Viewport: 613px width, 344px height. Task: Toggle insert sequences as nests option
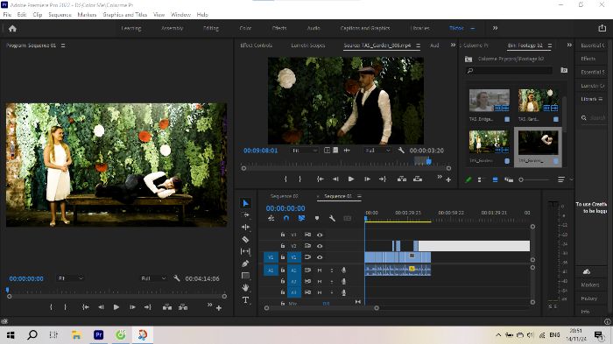(271, 218)
